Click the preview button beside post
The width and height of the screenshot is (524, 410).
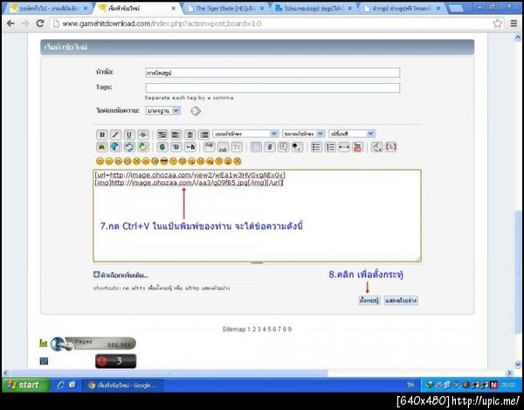click(401, 301)
